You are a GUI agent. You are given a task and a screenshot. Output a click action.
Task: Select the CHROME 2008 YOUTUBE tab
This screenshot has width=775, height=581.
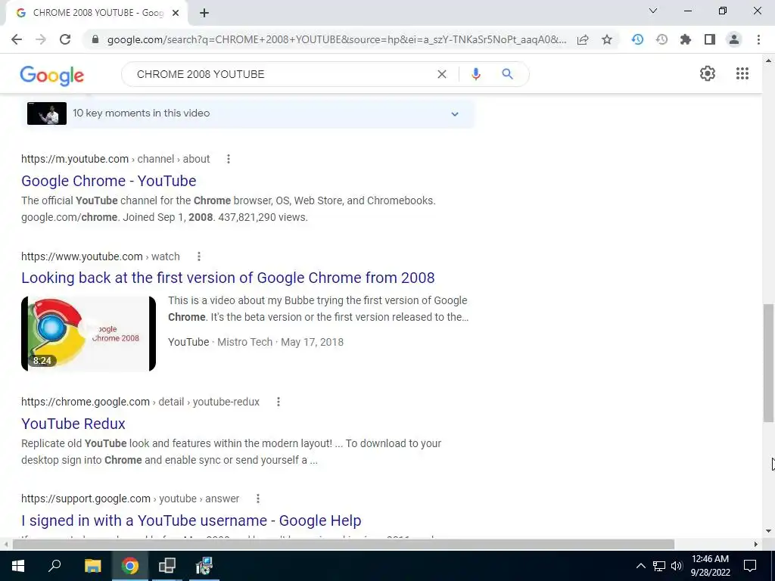[96, 13]
